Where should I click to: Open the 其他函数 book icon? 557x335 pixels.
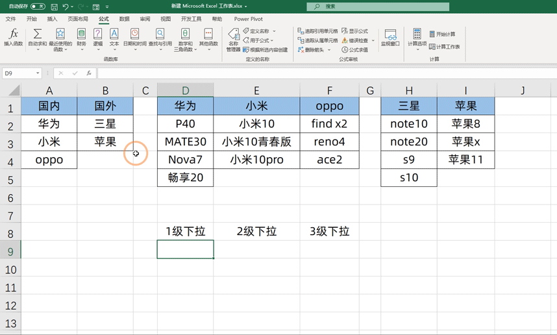[208, 34]
